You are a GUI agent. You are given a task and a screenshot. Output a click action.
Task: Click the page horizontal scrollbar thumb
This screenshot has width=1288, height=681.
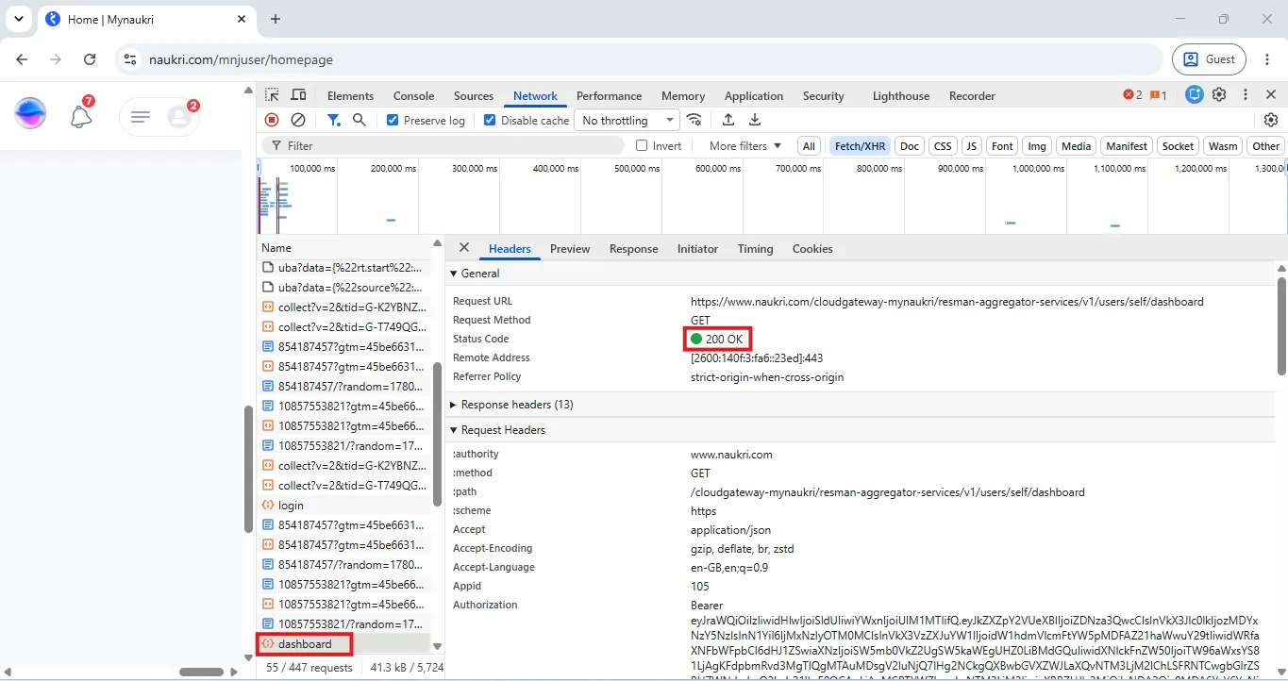[201, 672]
